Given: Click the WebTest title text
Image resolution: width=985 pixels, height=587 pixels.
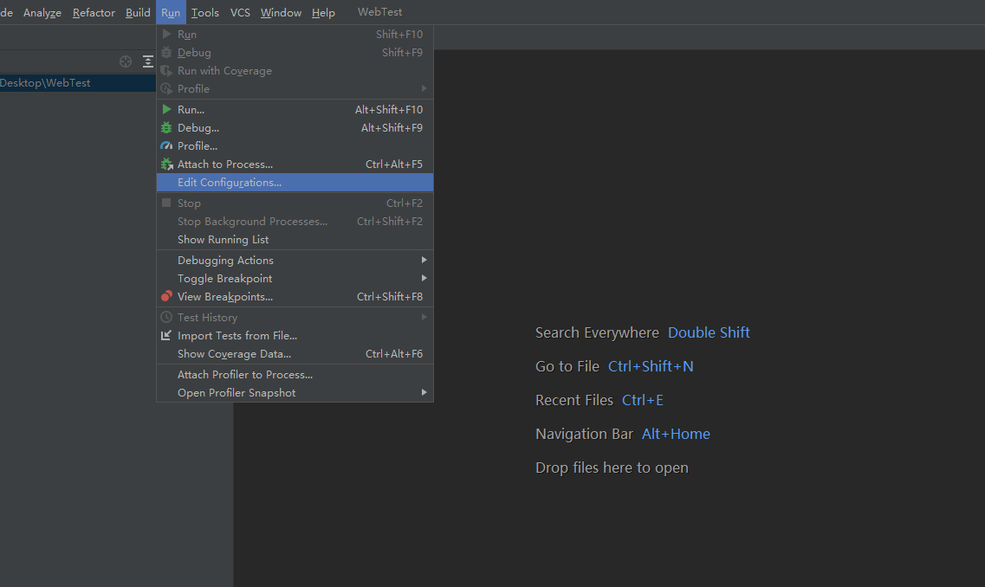Looking at the screenshot, I should coord(379,12).
